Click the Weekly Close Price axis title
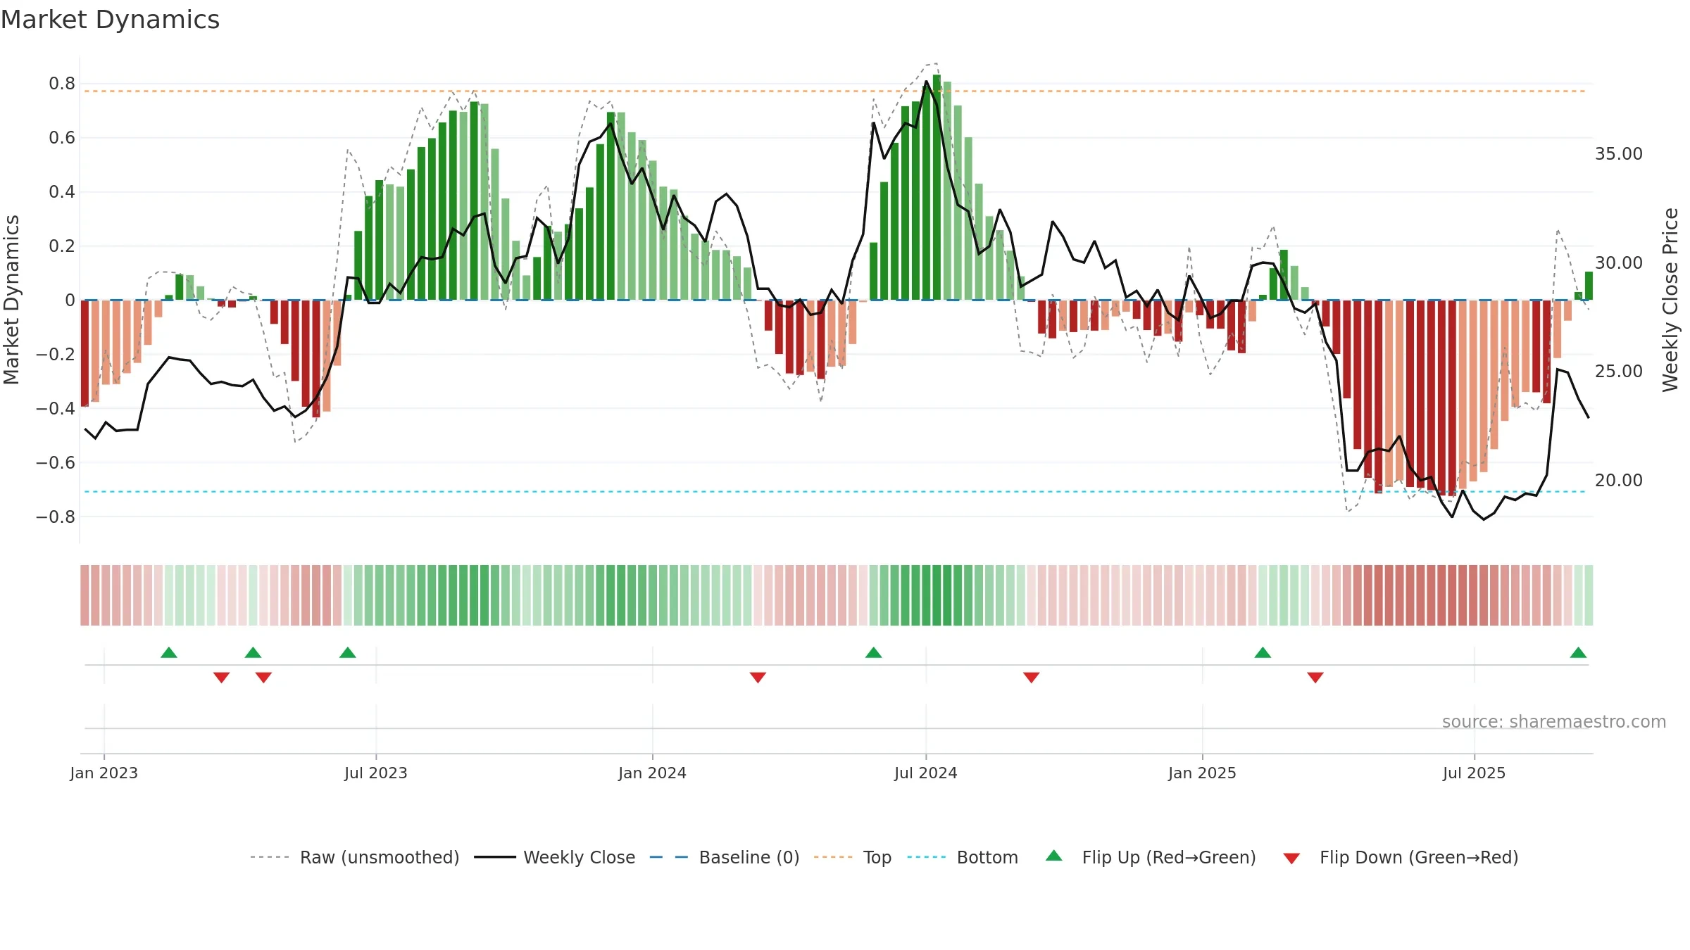1690x950 pixels. (x=1670, y=300)
